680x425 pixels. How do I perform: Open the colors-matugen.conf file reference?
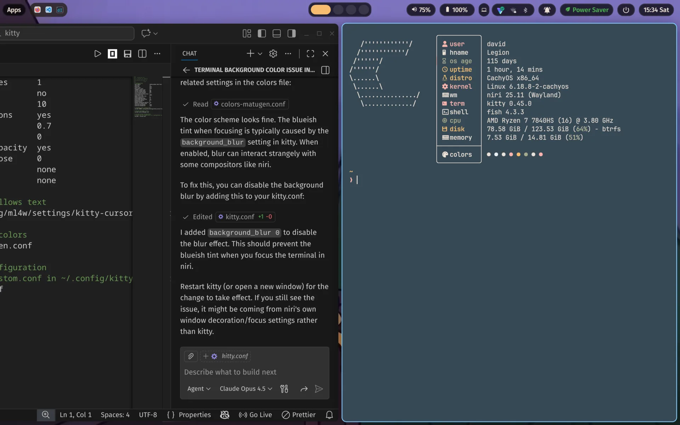pos(250,104)
